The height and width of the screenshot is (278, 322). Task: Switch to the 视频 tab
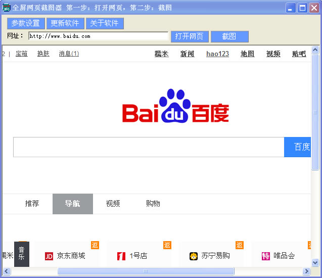coord(113,204)
